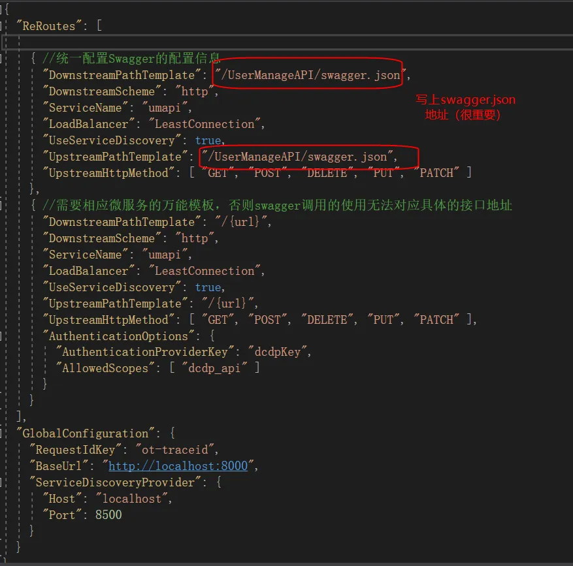573x566 pixels.
Task: Click the "localhost" Host value
Action: click(x=133, y=499)
